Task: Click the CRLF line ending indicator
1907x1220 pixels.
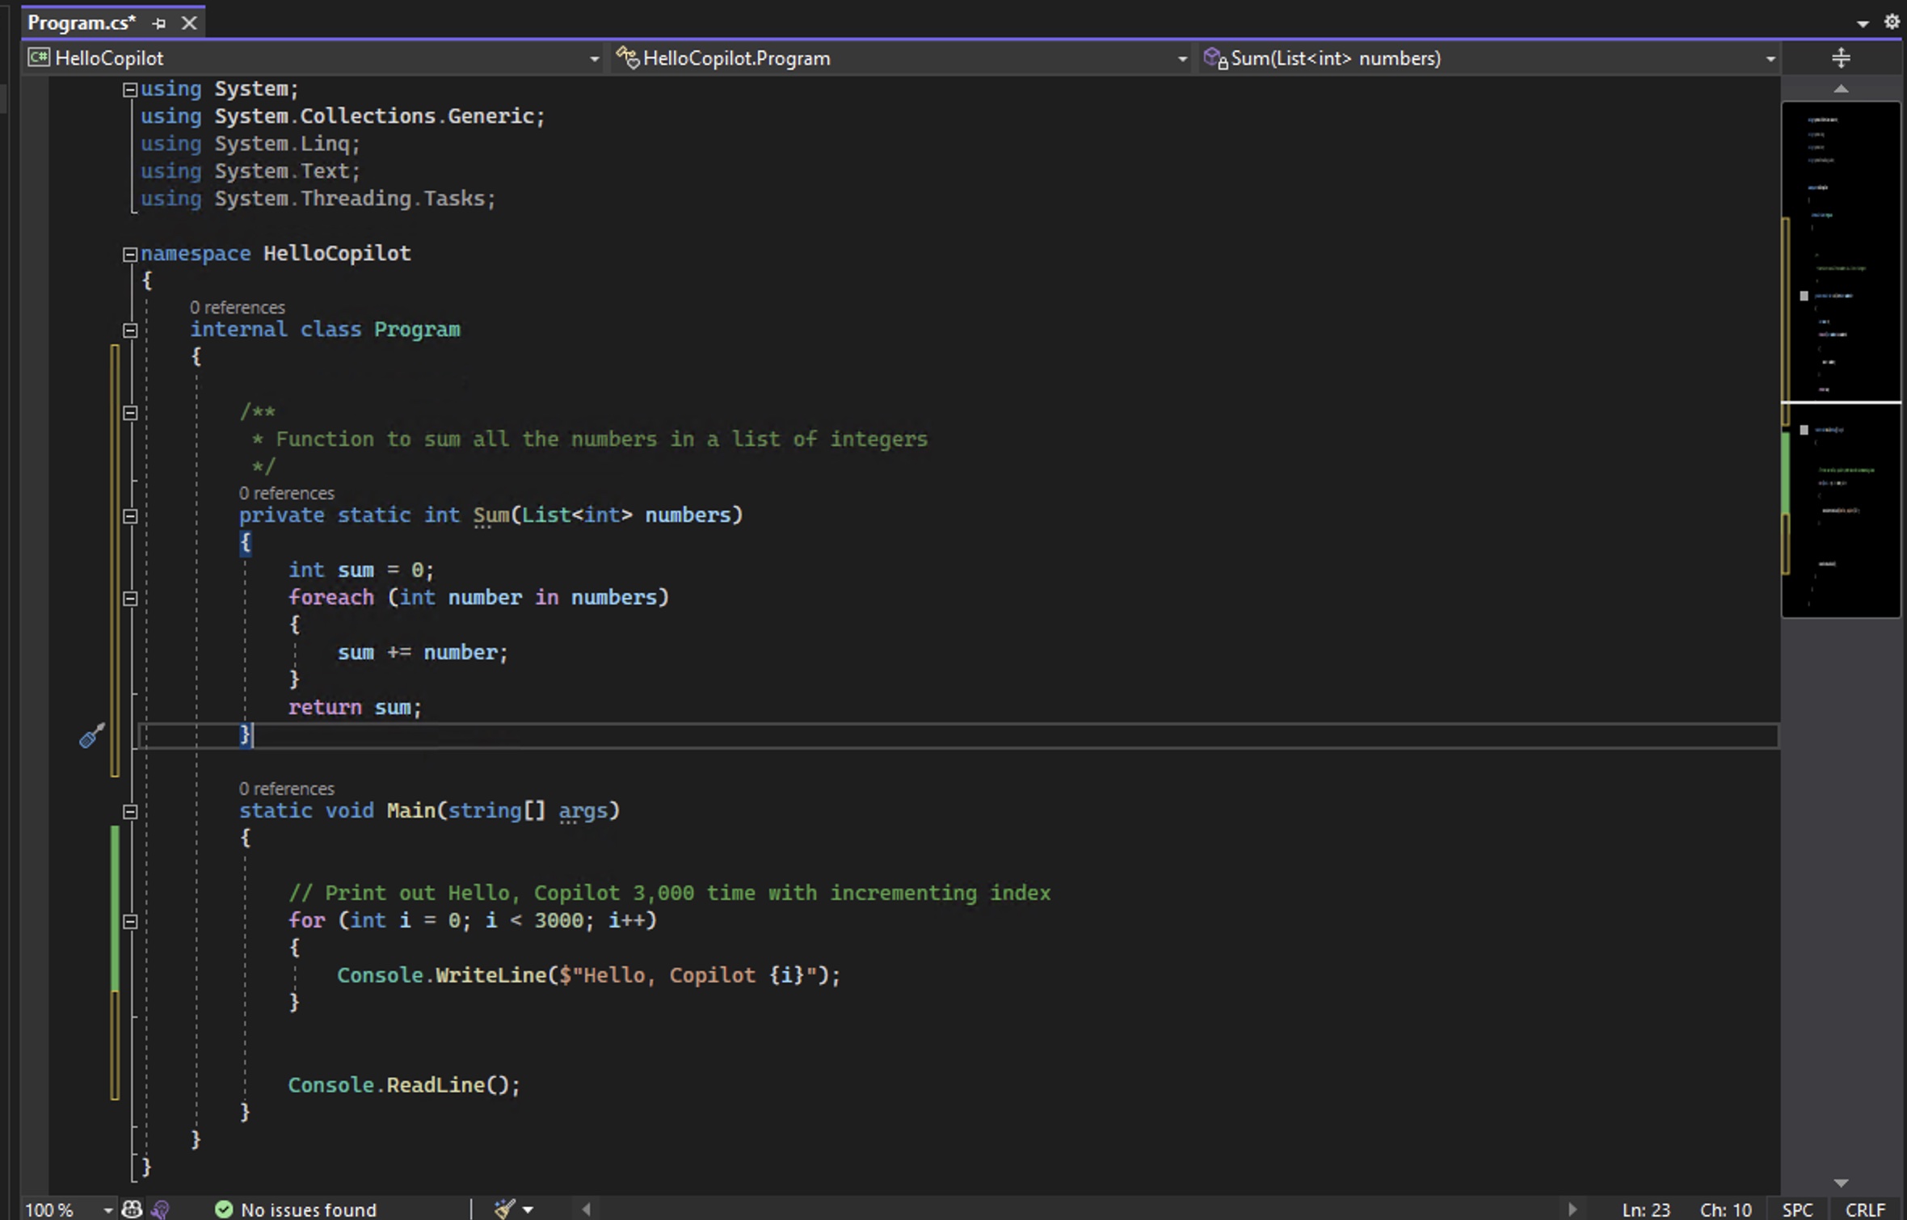Action: coord(1865,1209)
